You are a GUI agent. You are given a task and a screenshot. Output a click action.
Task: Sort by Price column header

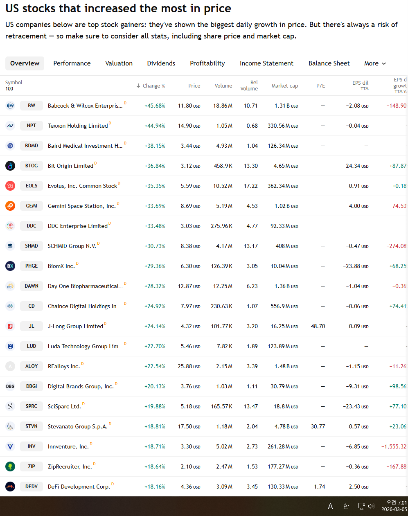[x=194, y=86]
